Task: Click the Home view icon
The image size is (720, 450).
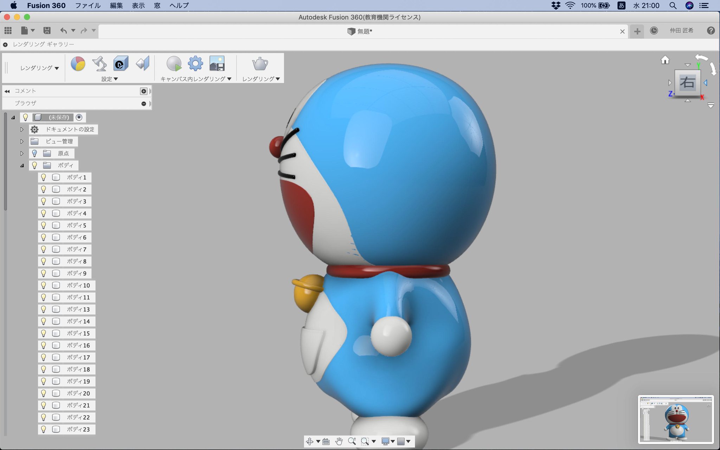Action: click(x=665, y=60)
